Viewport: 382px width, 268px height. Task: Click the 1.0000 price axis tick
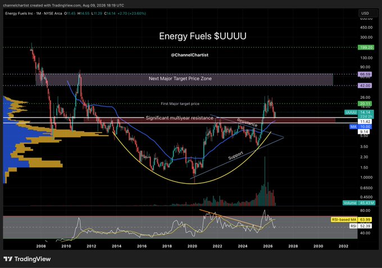pos(366,178)
